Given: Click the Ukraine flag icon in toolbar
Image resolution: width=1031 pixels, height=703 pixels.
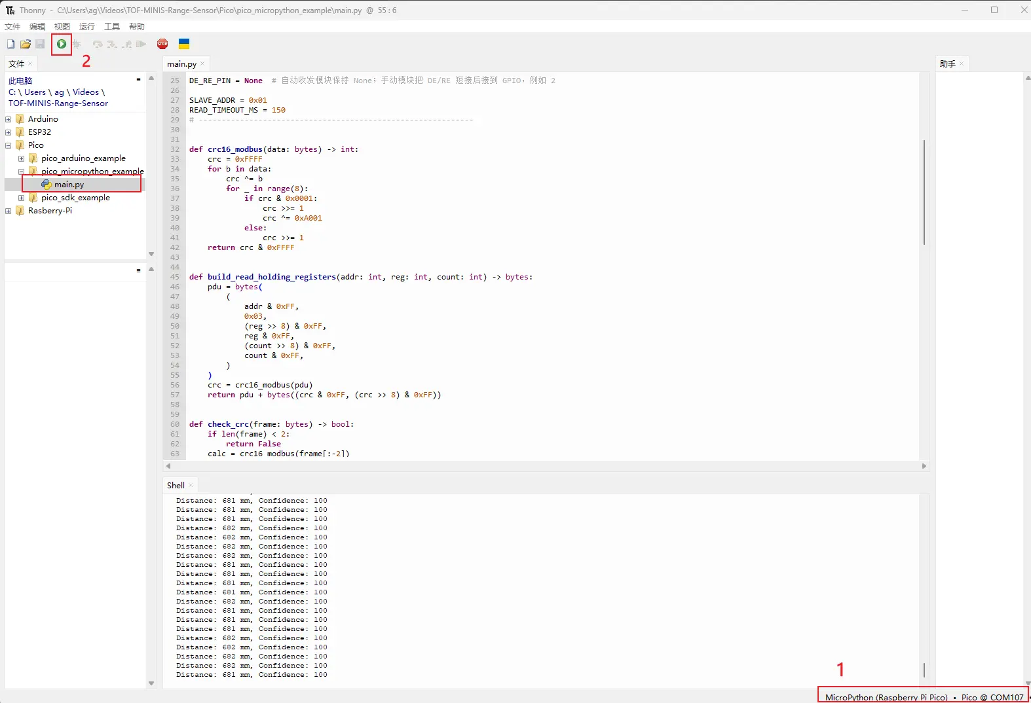Looking at the screenshot, I should pos(184,44).
